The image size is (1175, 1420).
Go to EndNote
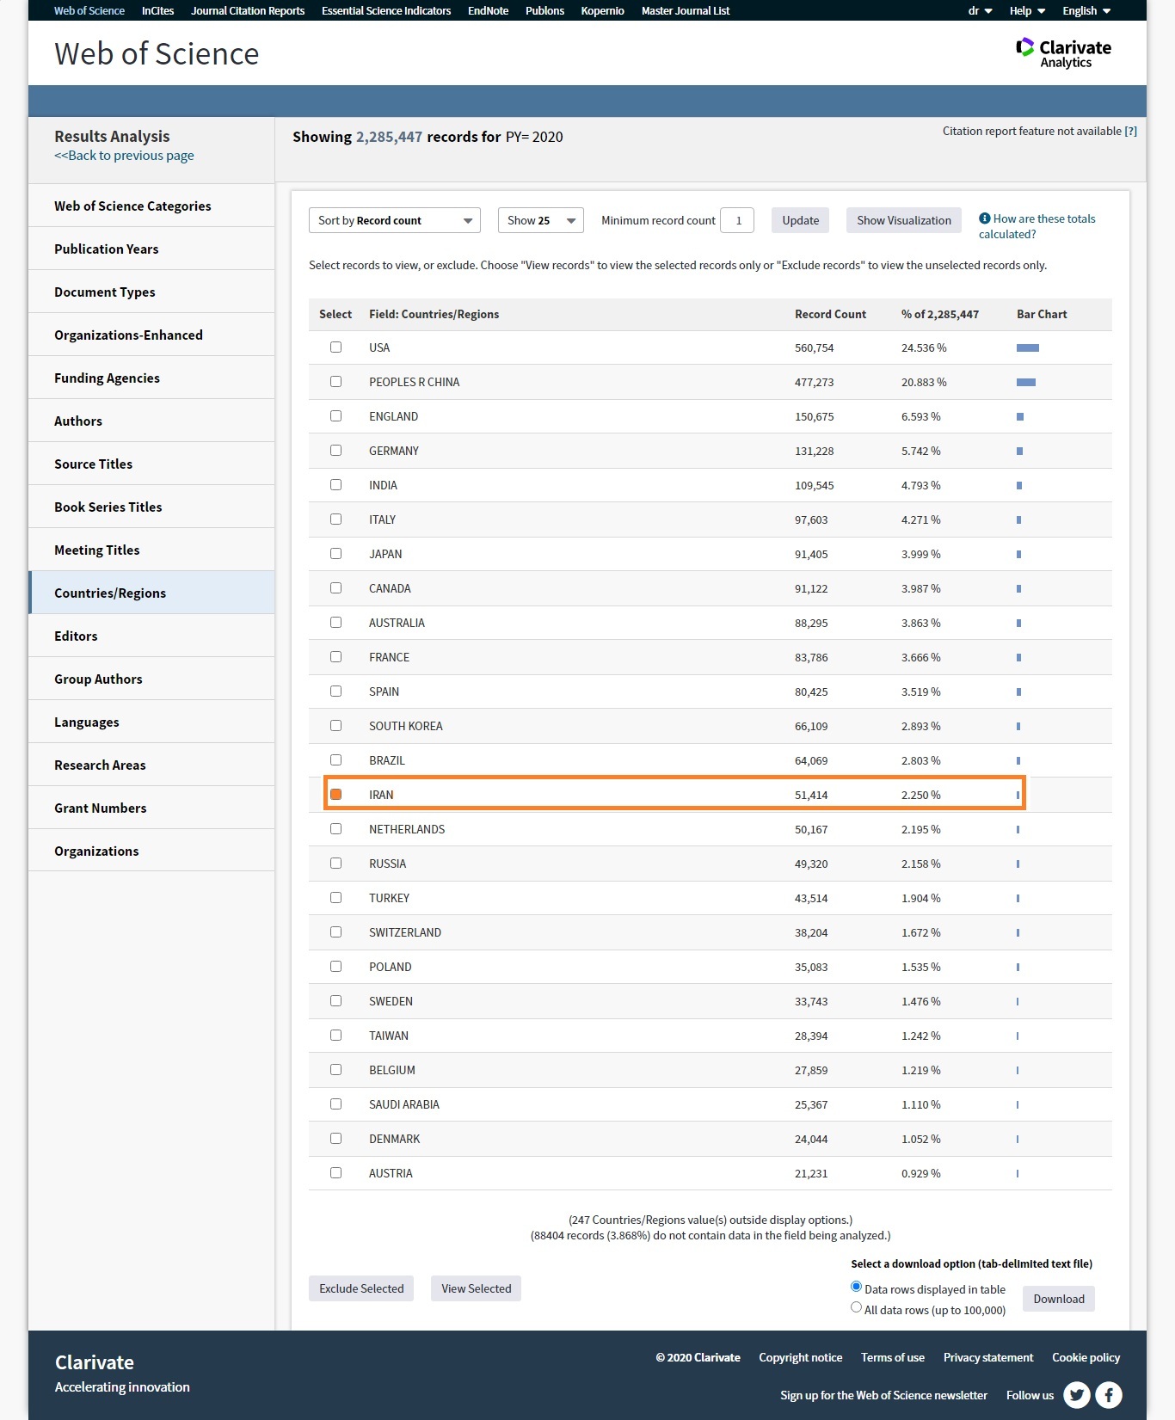(488, 10)
